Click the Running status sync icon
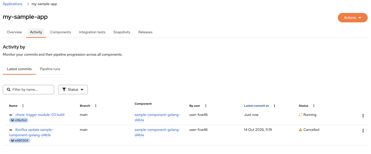 301,115
